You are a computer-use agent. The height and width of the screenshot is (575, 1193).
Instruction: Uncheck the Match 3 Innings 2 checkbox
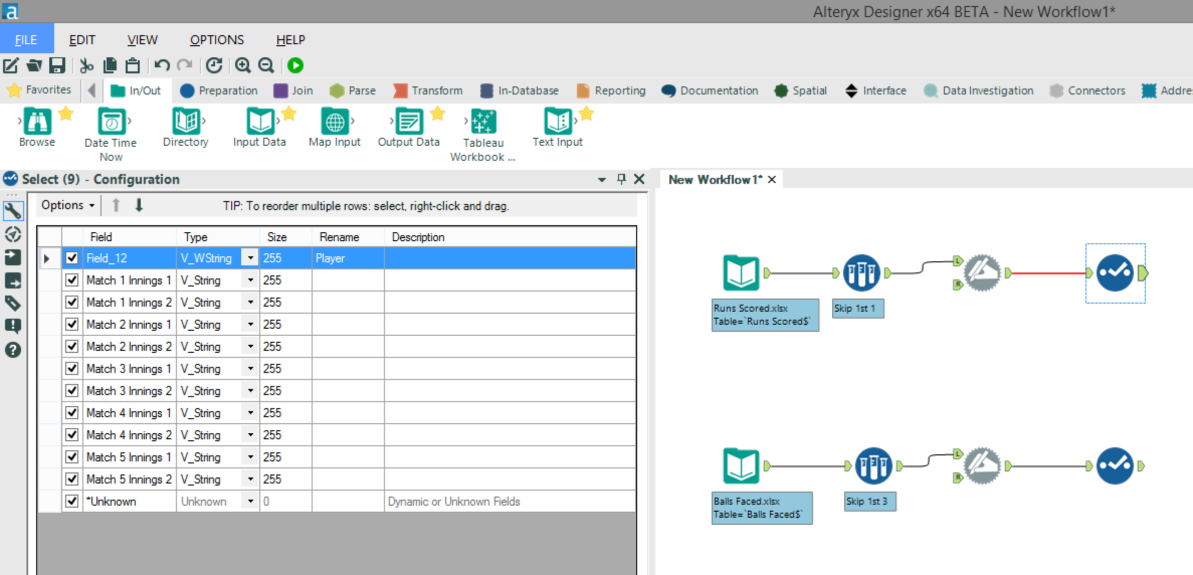[72, 391]
